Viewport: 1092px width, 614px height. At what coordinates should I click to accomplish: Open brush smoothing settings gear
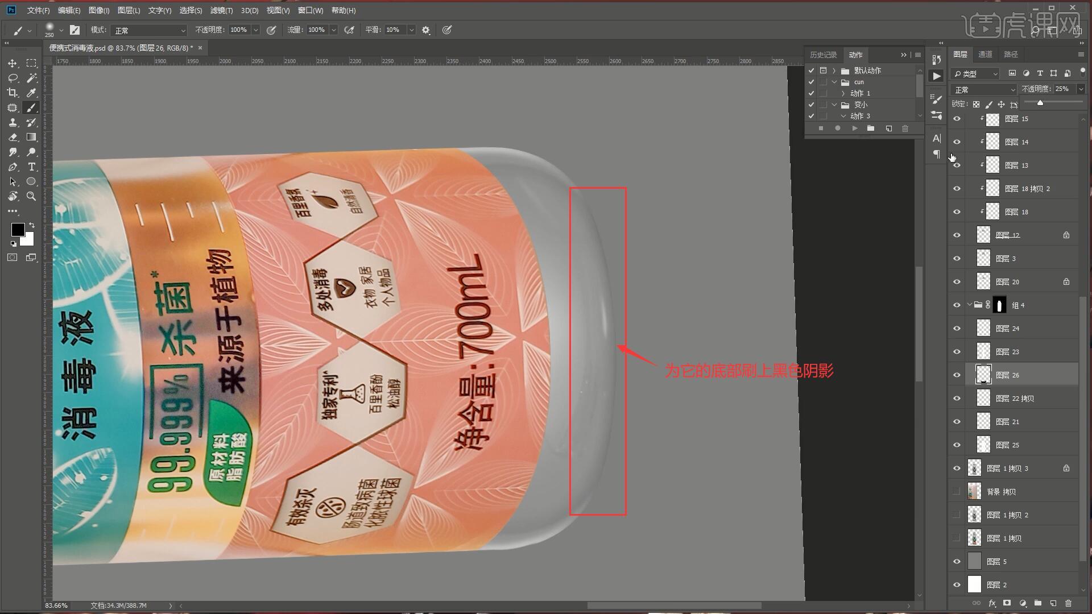pos(426,30)
